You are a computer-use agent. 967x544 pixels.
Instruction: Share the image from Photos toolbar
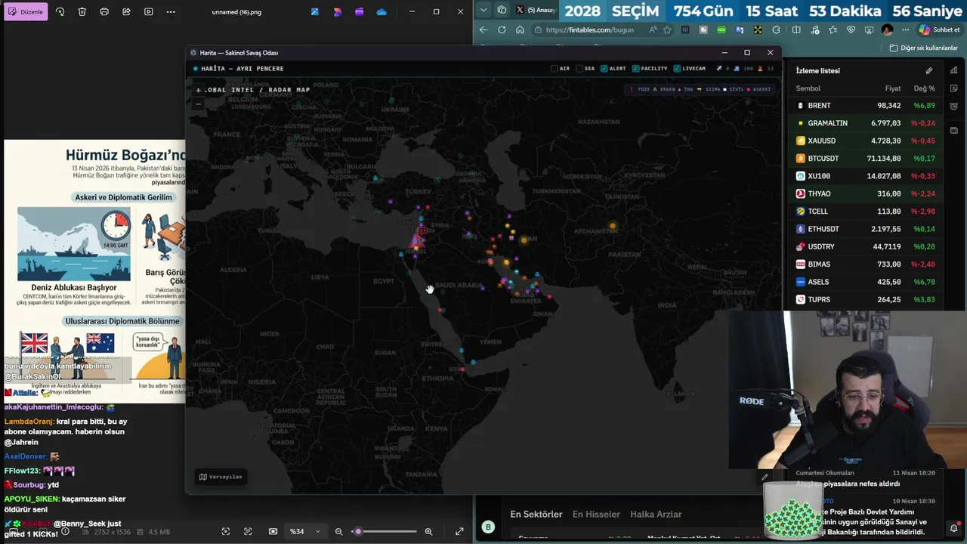point(126,12)
